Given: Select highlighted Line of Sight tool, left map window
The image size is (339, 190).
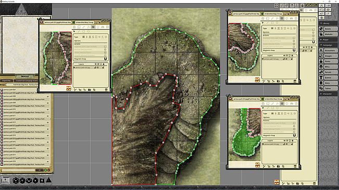Looking at the screenshot, I should tap(93, 27).
